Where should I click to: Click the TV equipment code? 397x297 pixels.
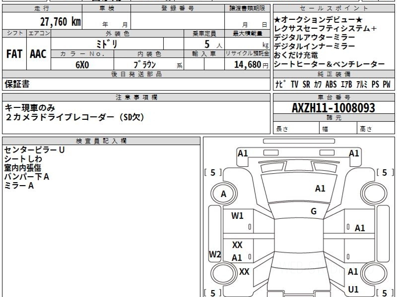pyautogui.click(x=294, y=84)
